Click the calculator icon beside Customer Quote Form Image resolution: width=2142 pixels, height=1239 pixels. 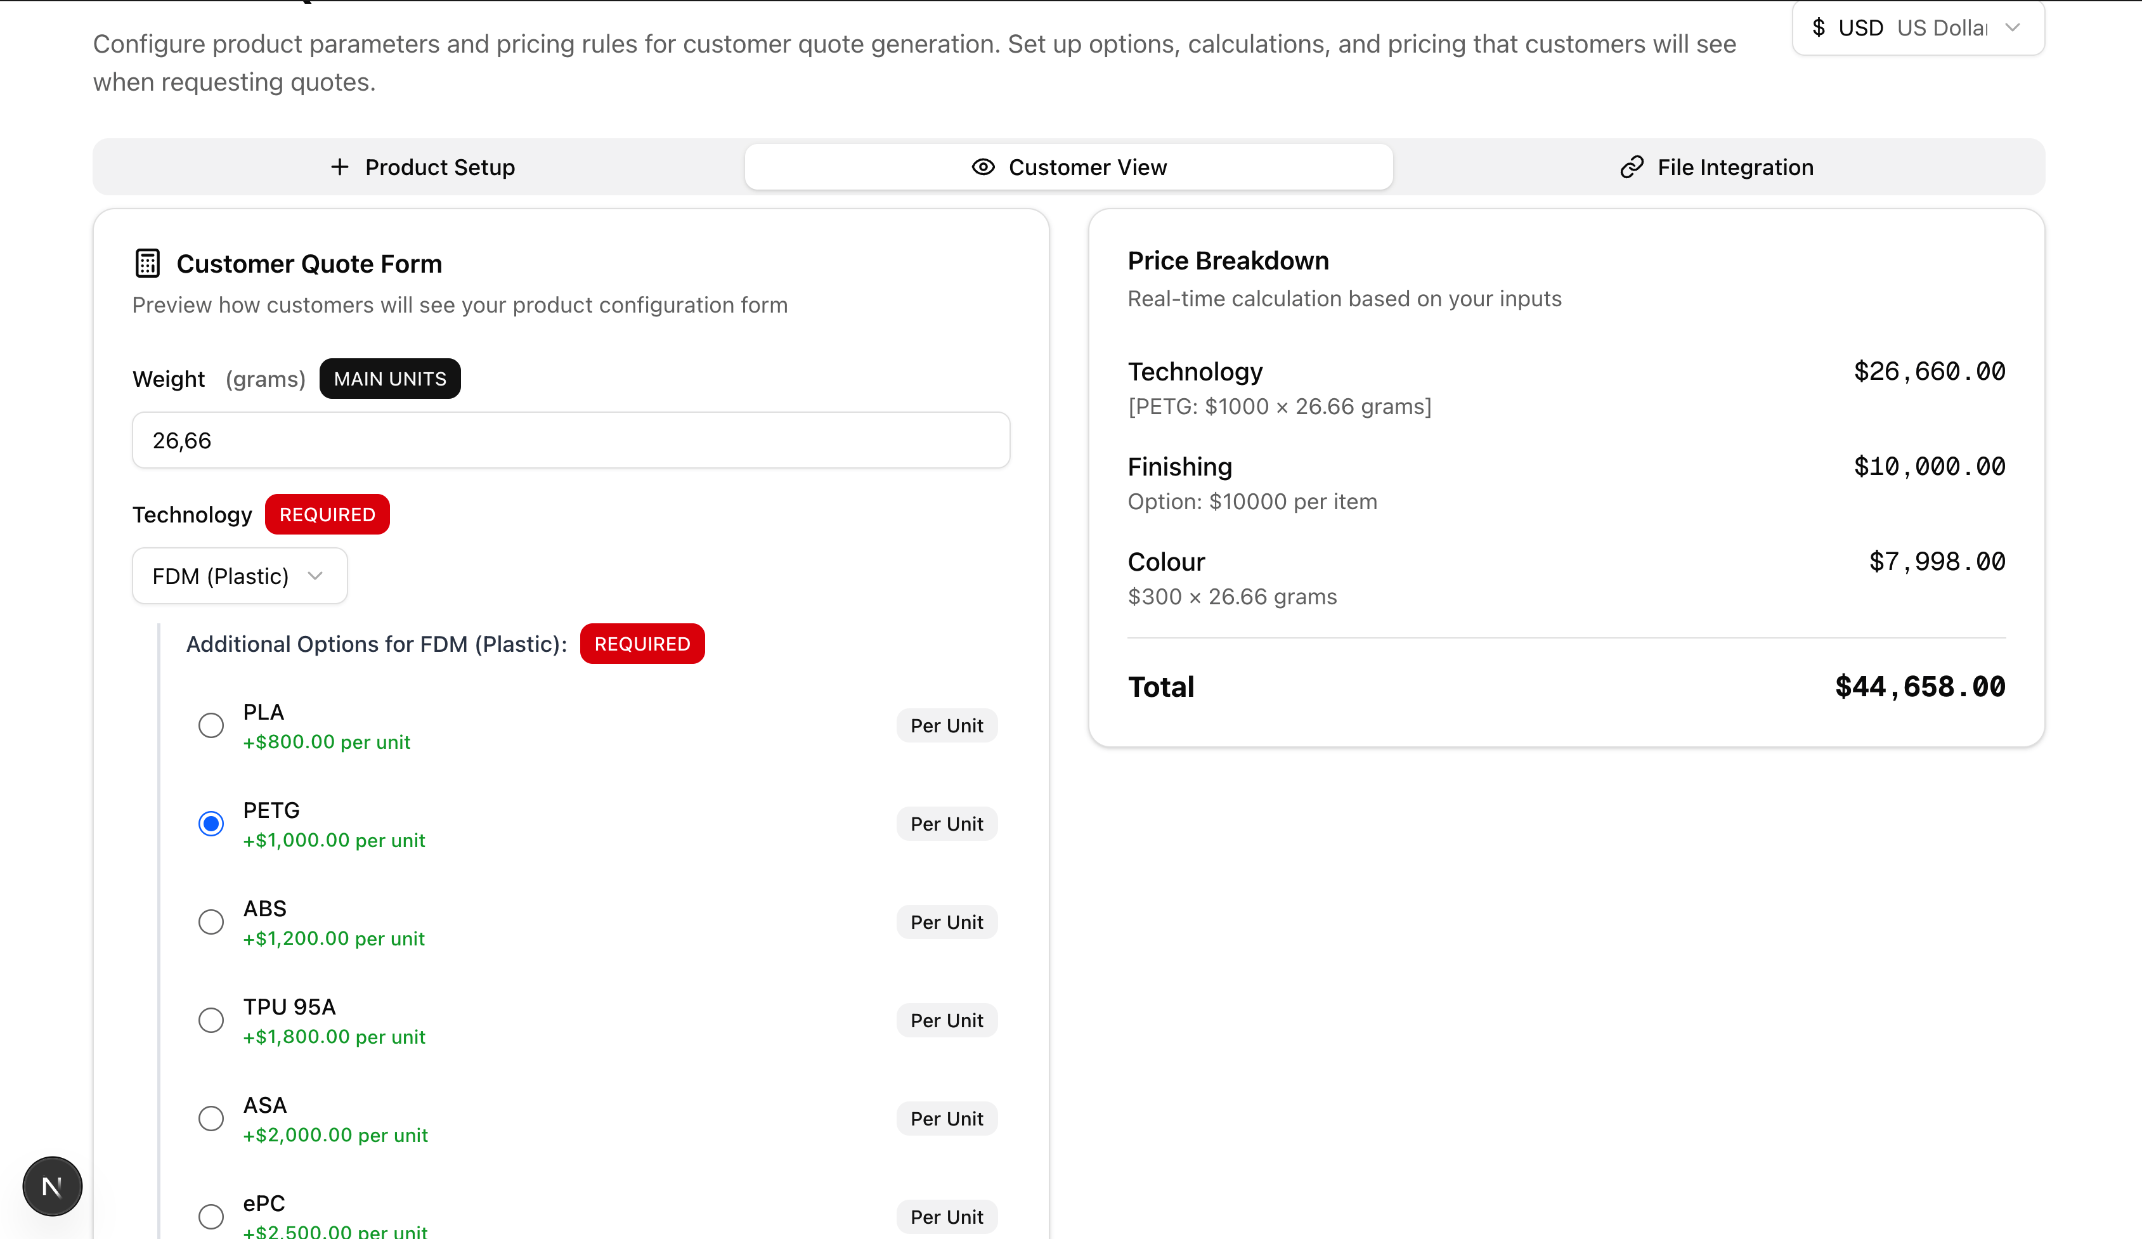click(147, 263)
